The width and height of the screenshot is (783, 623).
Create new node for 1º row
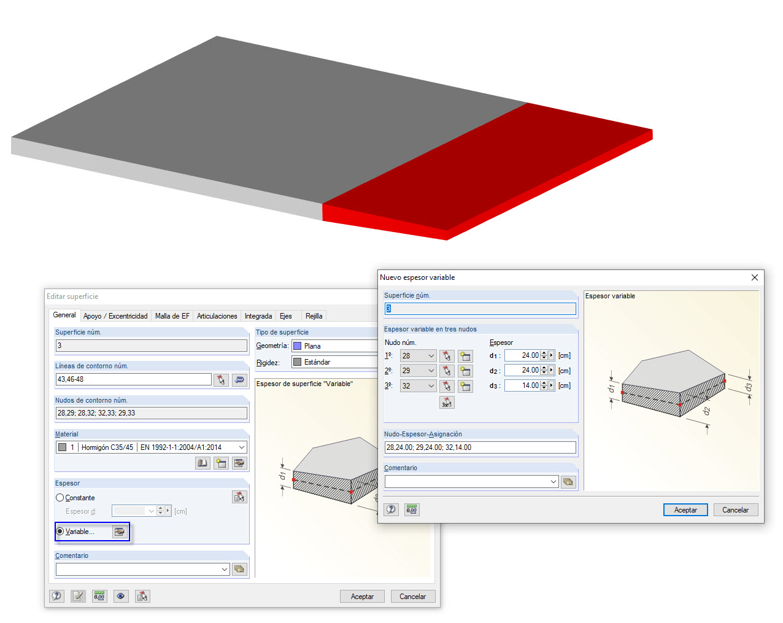[x=465, y=356]
